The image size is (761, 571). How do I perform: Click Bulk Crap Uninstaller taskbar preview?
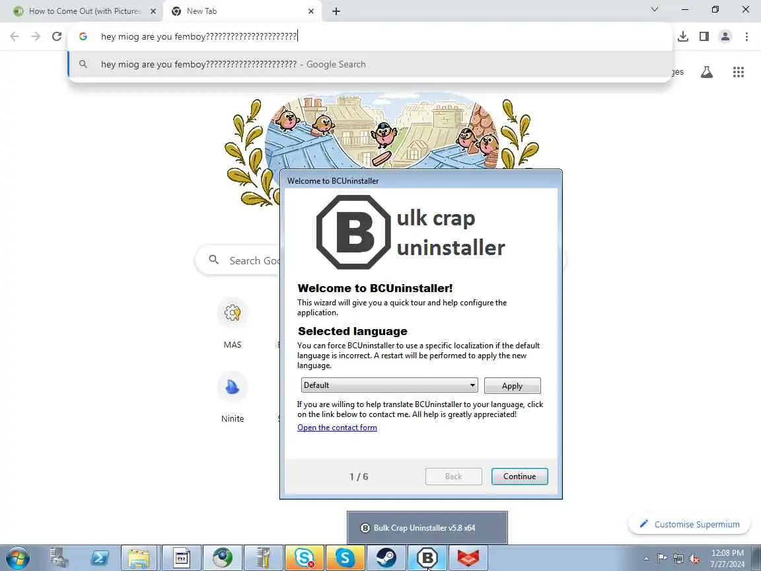coord(427,528)
